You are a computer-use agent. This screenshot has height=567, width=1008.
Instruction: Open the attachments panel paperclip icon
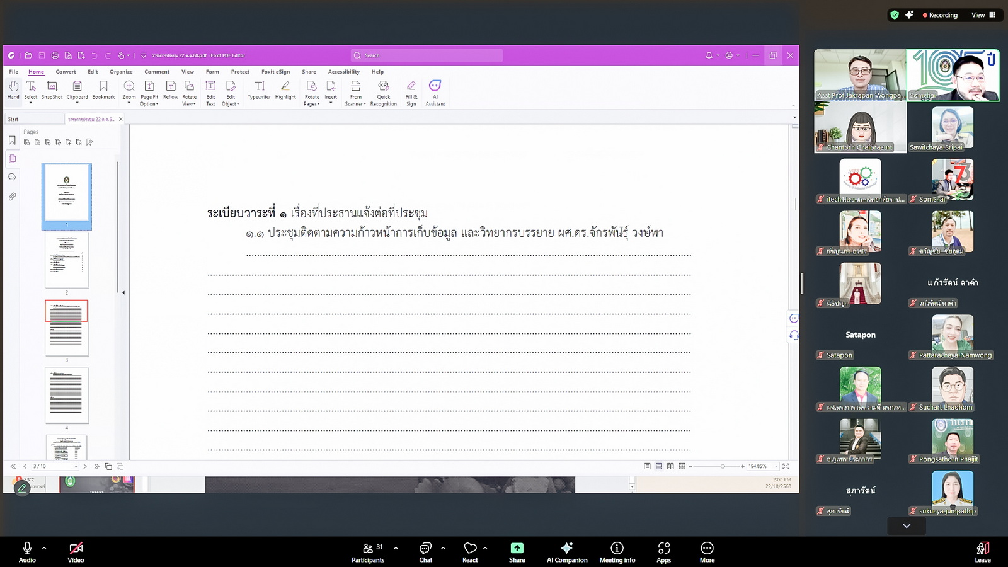12,197
